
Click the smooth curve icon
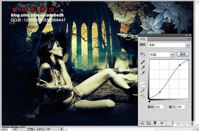coord(143,96)
